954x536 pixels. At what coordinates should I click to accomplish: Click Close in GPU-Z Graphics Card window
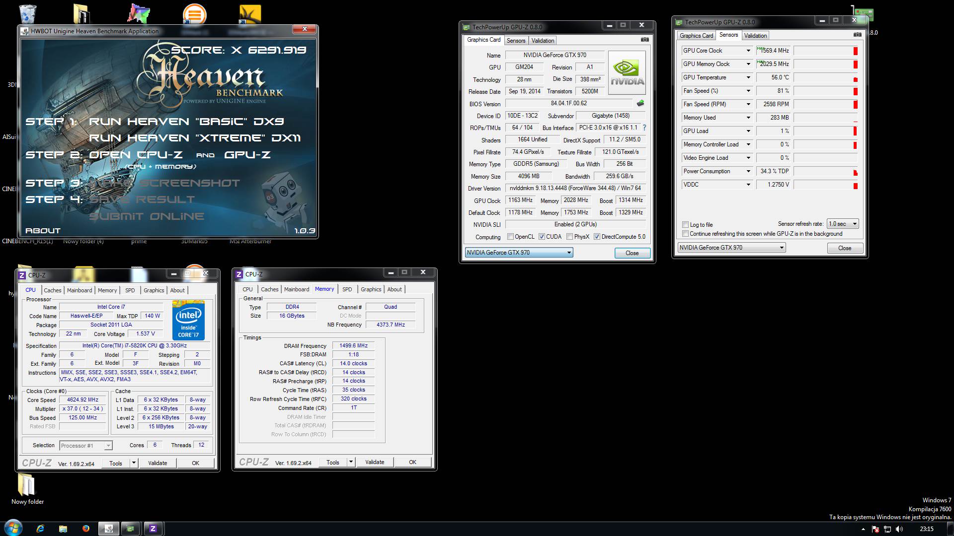632,253
